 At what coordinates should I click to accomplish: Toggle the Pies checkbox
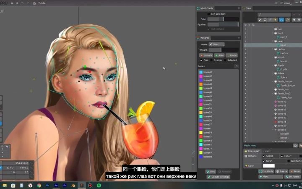(201, 60)
